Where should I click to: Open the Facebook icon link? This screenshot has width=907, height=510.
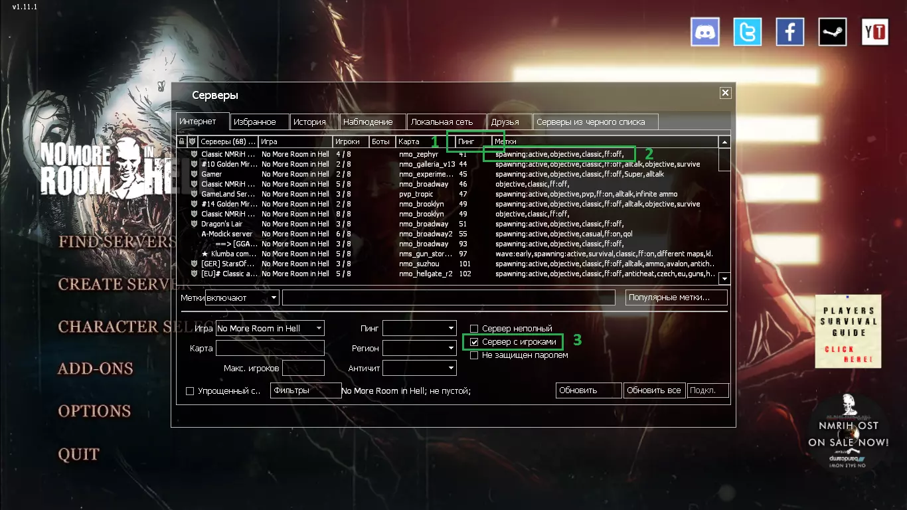click(x=790, y=31)
